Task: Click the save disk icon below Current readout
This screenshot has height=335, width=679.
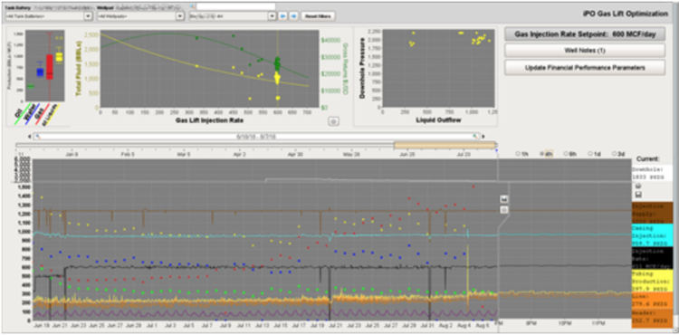Action: click(638, 196)
